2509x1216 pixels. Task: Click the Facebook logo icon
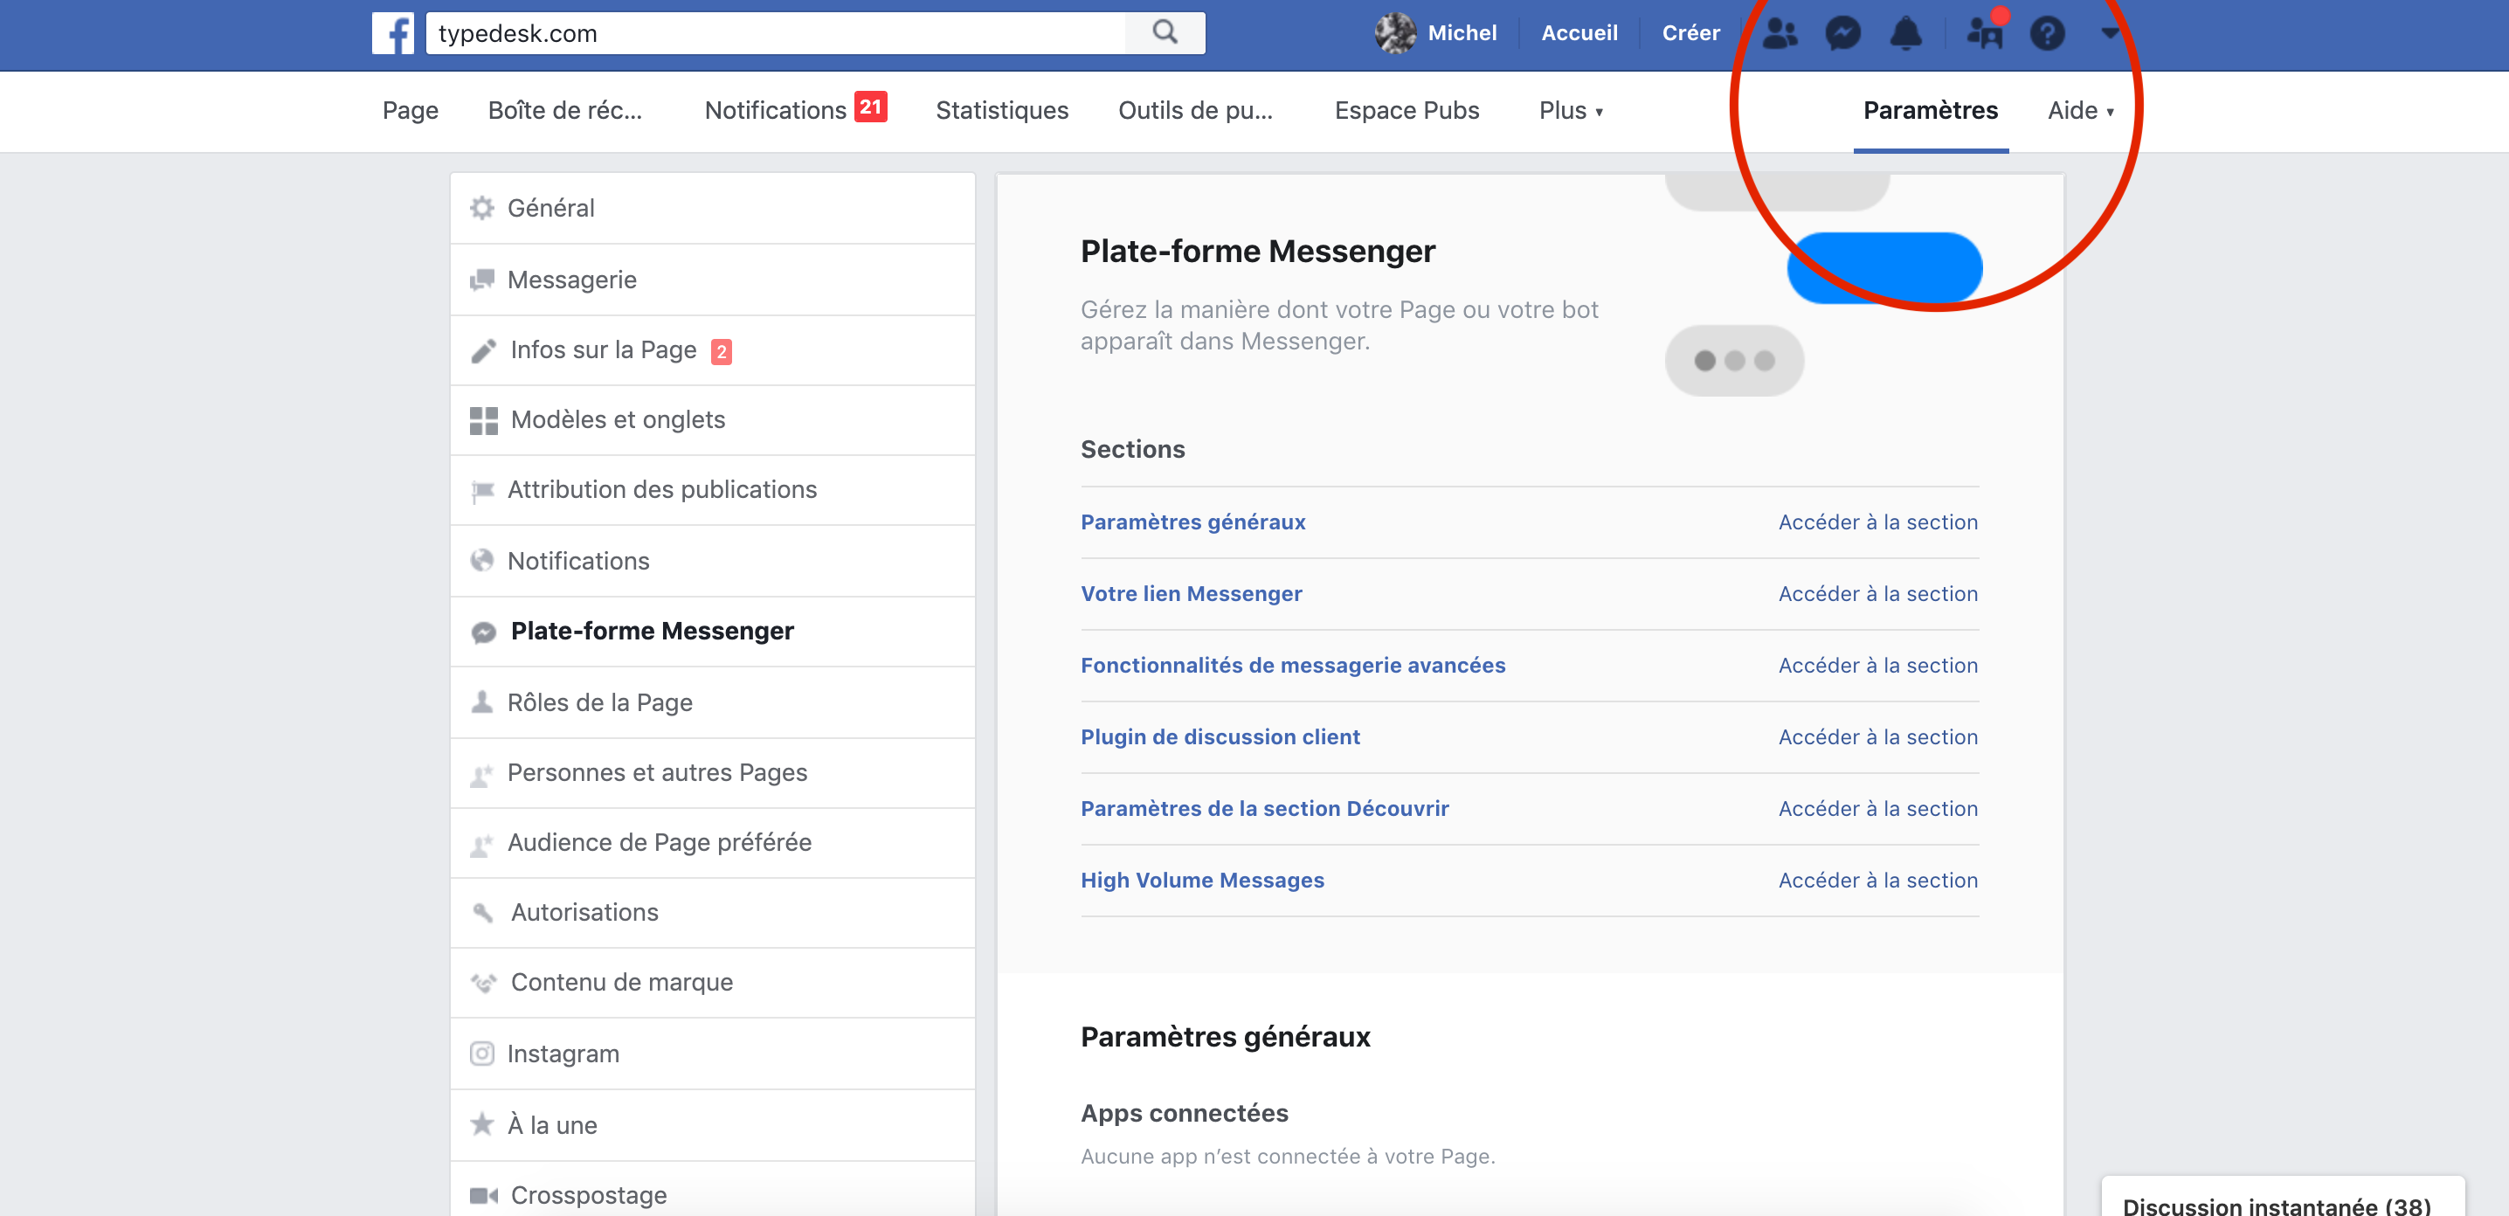pos(392,33)
